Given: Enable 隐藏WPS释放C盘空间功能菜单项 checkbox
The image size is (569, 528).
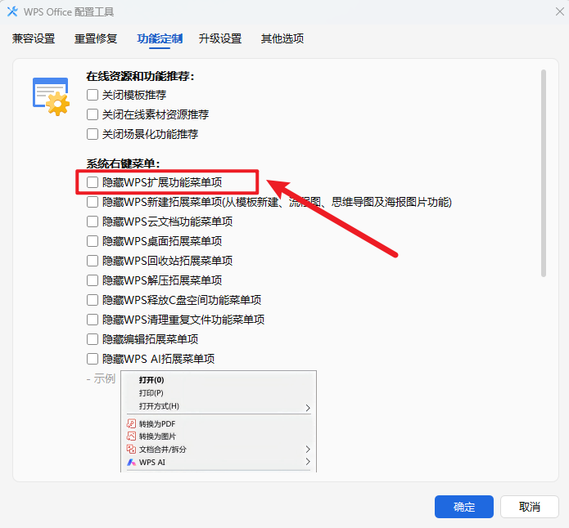Looking at the screenshot, I should click(x=93, y=300).
